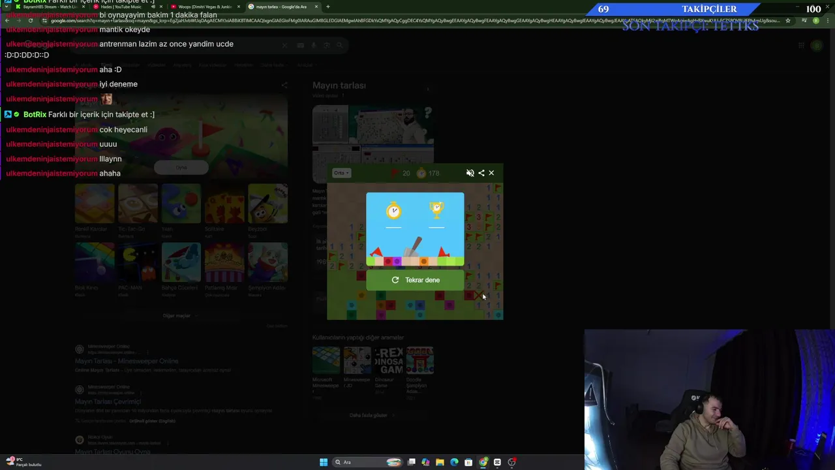Open the Minesweeper Online search result link
This screenshot has width=835, height=470.
point(127,361)
